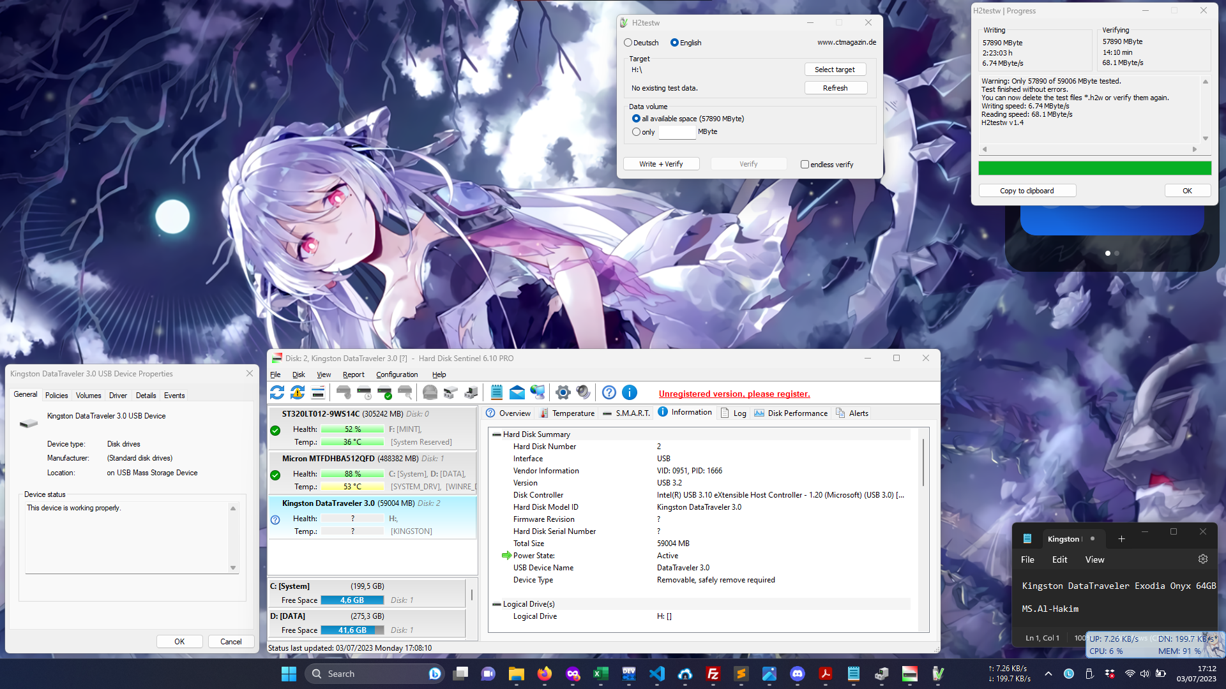Open Sublime Text from the taskbar

(x=741, y=674)
